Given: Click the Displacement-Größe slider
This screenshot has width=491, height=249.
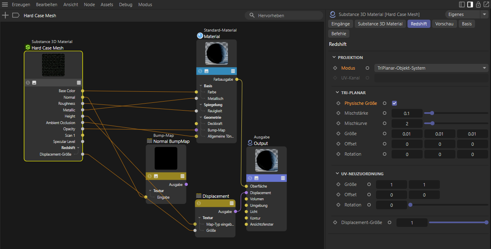Looking at the screenshot, I should click(457, 222).
